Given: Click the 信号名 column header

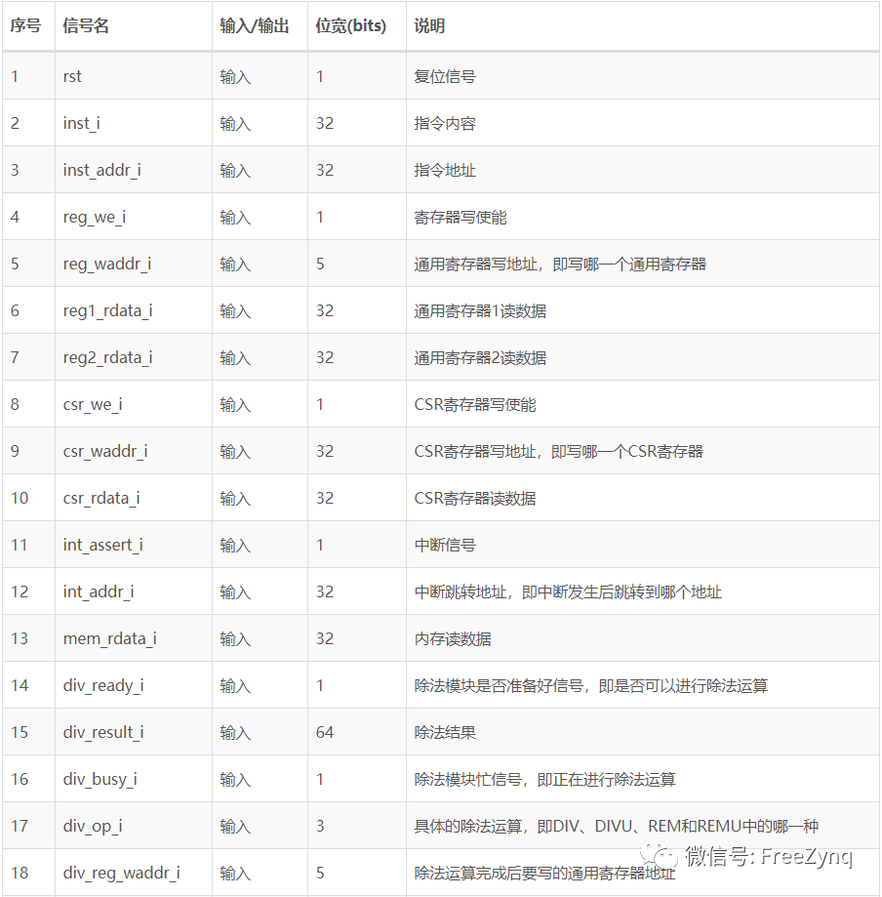Looking at the screenshot, I should 86,26.
